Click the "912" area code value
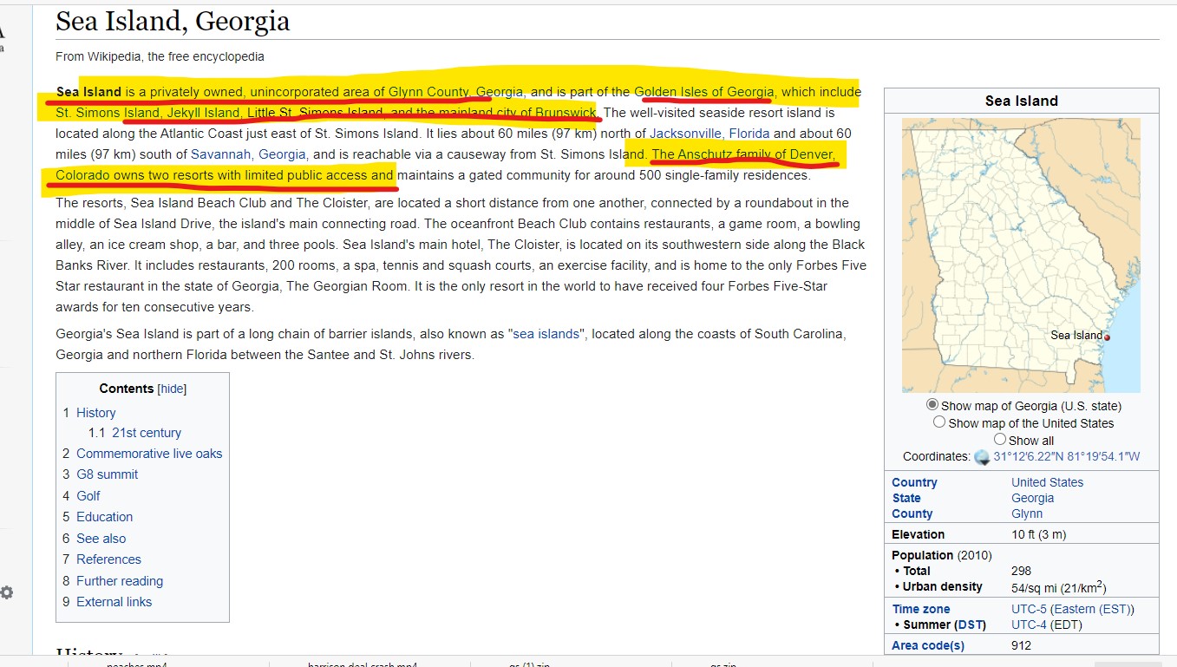The image size is (1177, 667). [1021, 645]
